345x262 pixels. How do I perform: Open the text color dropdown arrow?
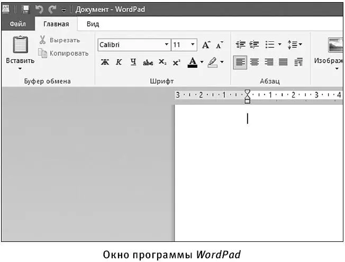[202, 62]
